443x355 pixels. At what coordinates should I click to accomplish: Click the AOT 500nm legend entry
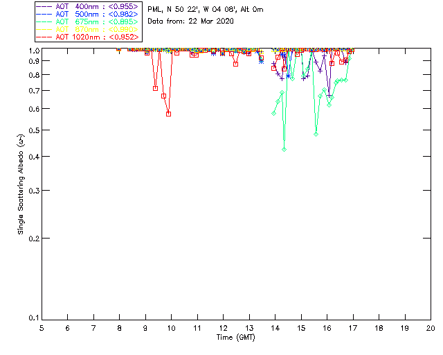click(x=88, y=14)
